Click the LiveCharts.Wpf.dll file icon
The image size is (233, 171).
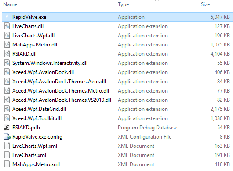(7, 36)
